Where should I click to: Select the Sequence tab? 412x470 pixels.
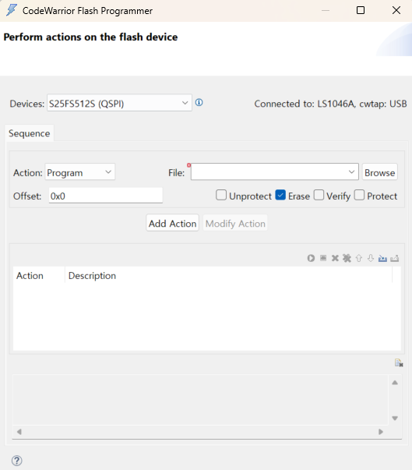(30, 133)
